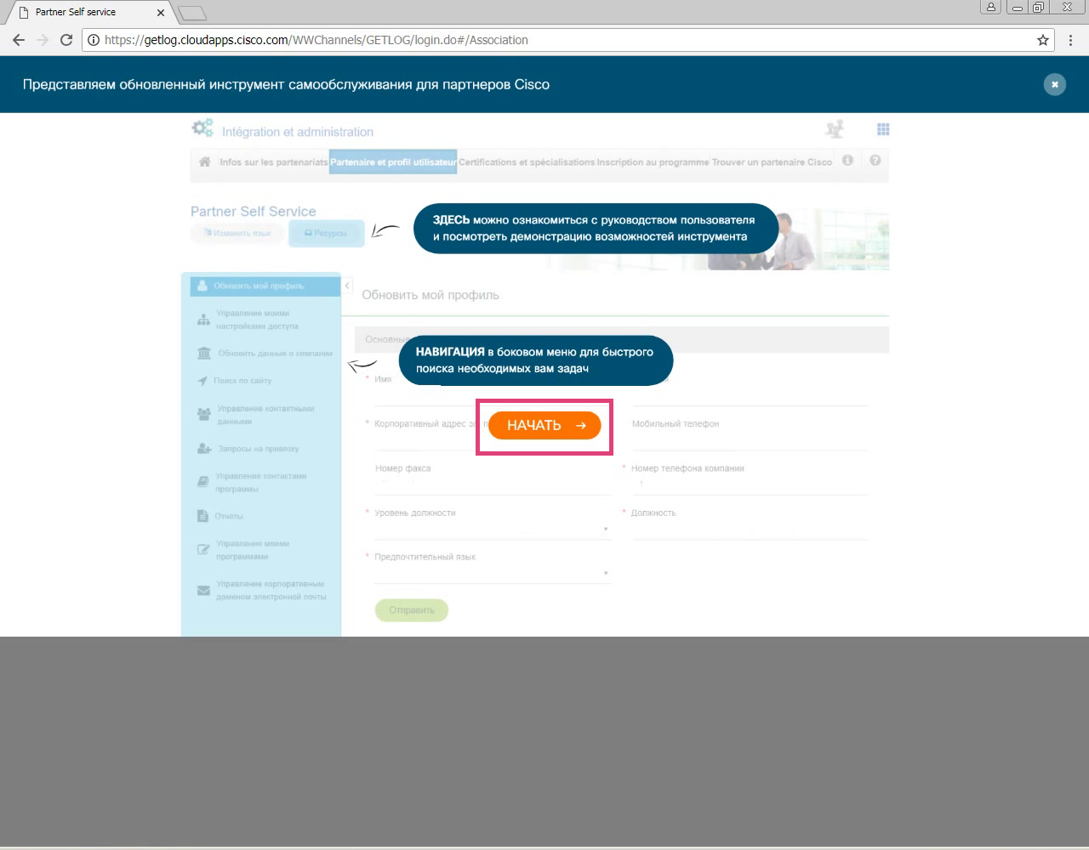Click the Chrome user profile icon
The height and width of the screenshot is (850, 1089).
click(x=991, y=8)
